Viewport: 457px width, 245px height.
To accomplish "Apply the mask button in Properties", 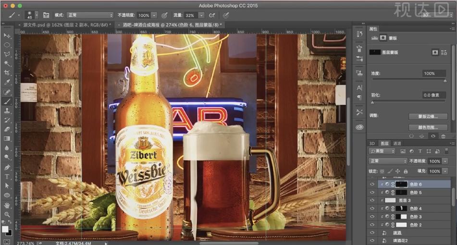I will pyautogui.click(x=422, y=136).
